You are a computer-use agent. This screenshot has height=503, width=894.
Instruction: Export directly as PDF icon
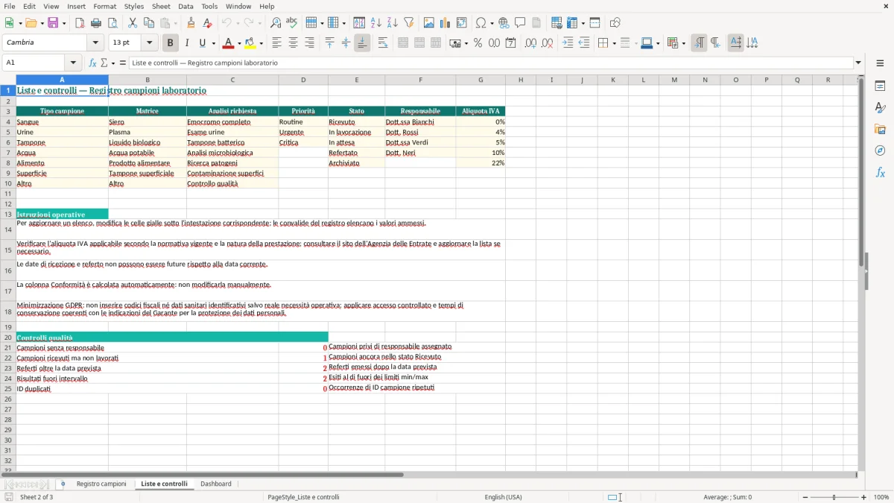80,23
